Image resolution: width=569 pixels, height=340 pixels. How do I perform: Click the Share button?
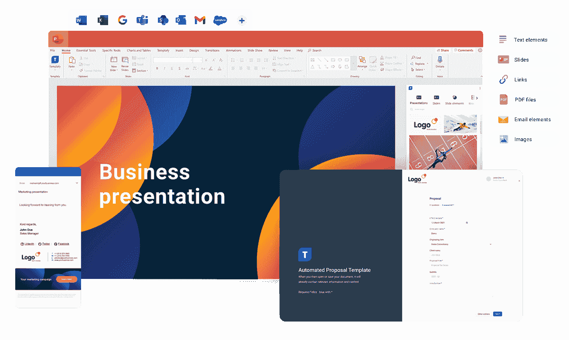pyautogui.click(x=443, y=50)
